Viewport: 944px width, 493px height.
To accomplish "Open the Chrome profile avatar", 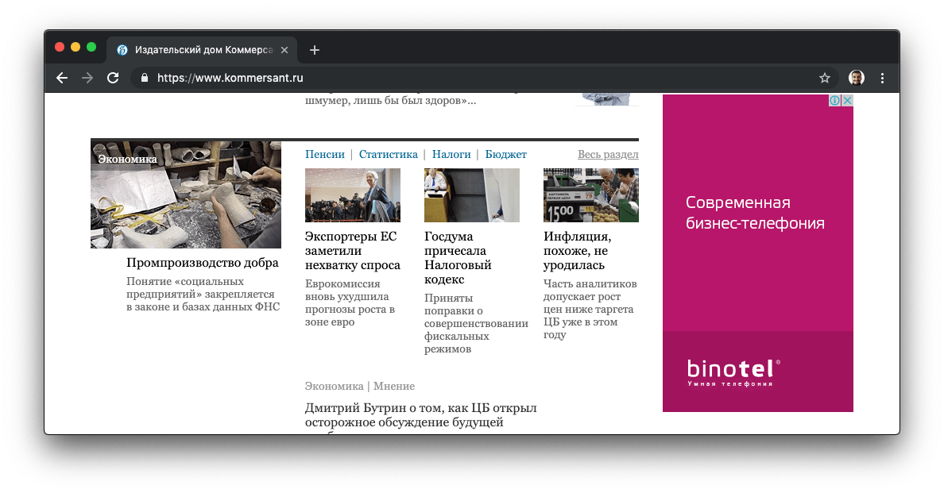I will [x=856, y=77].
